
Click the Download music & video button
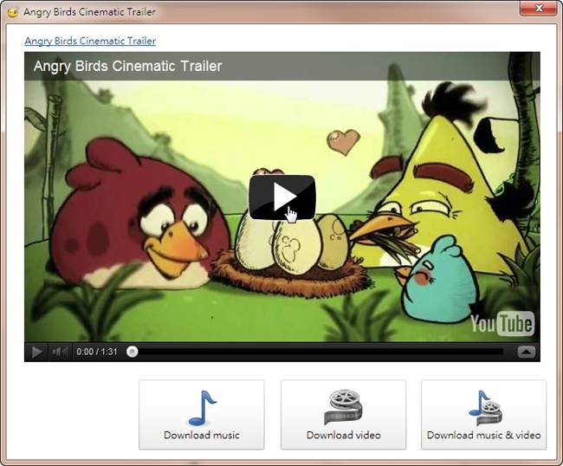click(484, 415)
